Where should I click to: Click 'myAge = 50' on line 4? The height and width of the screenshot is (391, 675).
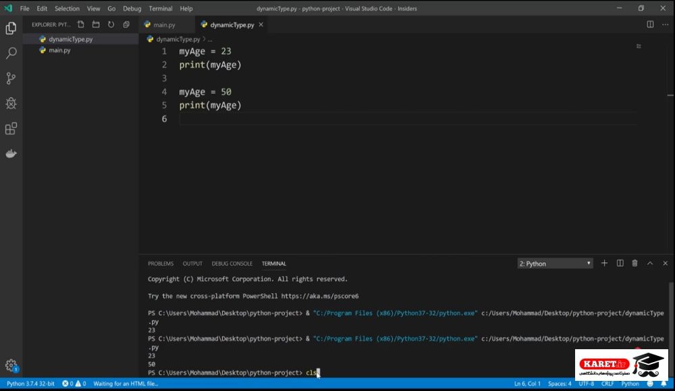point(205,92)
